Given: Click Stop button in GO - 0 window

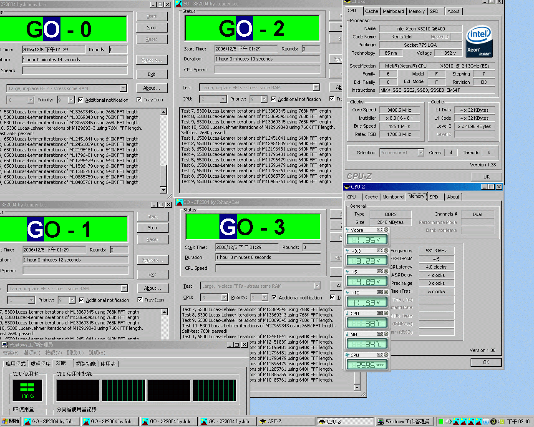Looking at the screenshot, I should pos(152,28).
